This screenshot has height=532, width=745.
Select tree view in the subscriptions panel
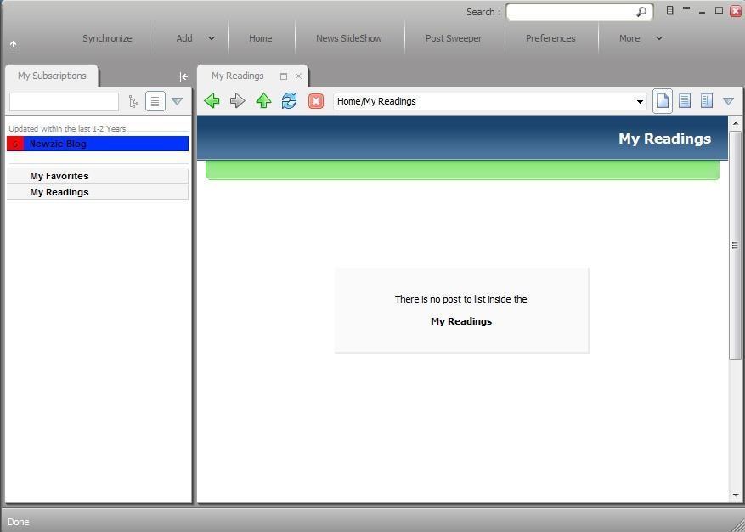pyautogui.click(x=133, y=101)
